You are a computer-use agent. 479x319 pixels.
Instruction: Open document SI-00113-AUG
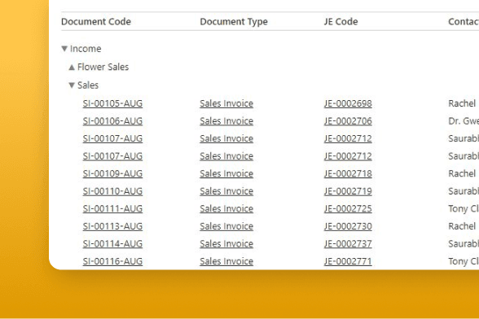coord(112,226)
